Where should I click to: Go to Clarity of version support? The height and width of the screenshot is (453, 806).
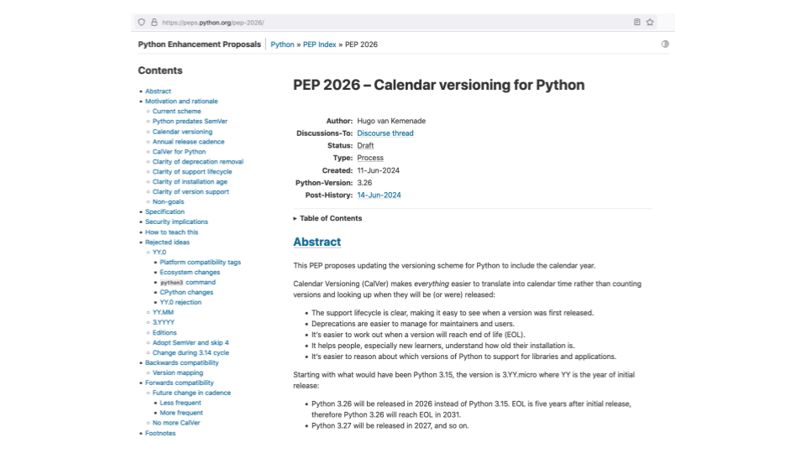click(x=191, y=191)
